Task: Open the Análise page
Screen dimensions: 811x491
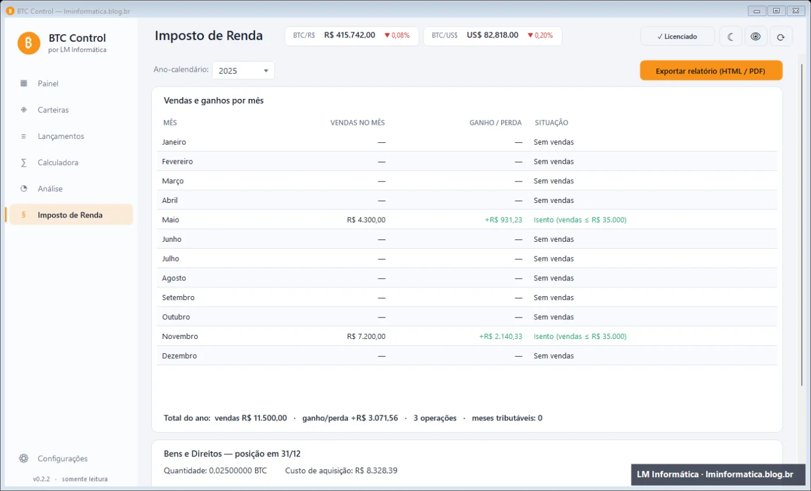Action: [x=71, y=189]
